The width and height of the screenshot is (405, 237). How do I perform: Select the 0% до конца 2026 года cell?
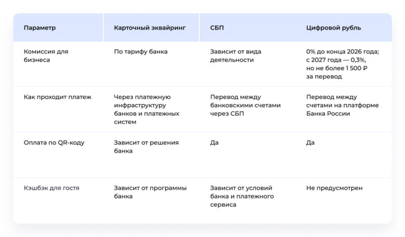(x=343, y=64)
